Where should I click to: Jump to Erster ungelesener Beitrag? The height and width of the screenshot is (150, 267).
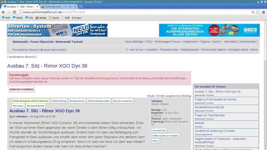click(x=174, y=96)
